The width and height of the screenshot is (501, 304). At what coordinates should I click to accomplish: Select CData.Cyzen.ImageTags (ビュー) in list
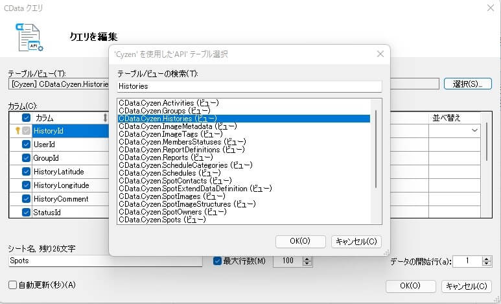(244, 134)
